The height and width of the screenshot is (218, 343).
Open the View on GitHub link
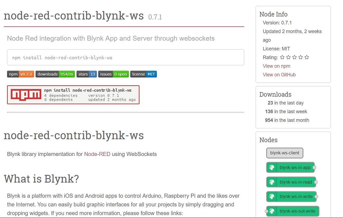click(x=279, y=75)
